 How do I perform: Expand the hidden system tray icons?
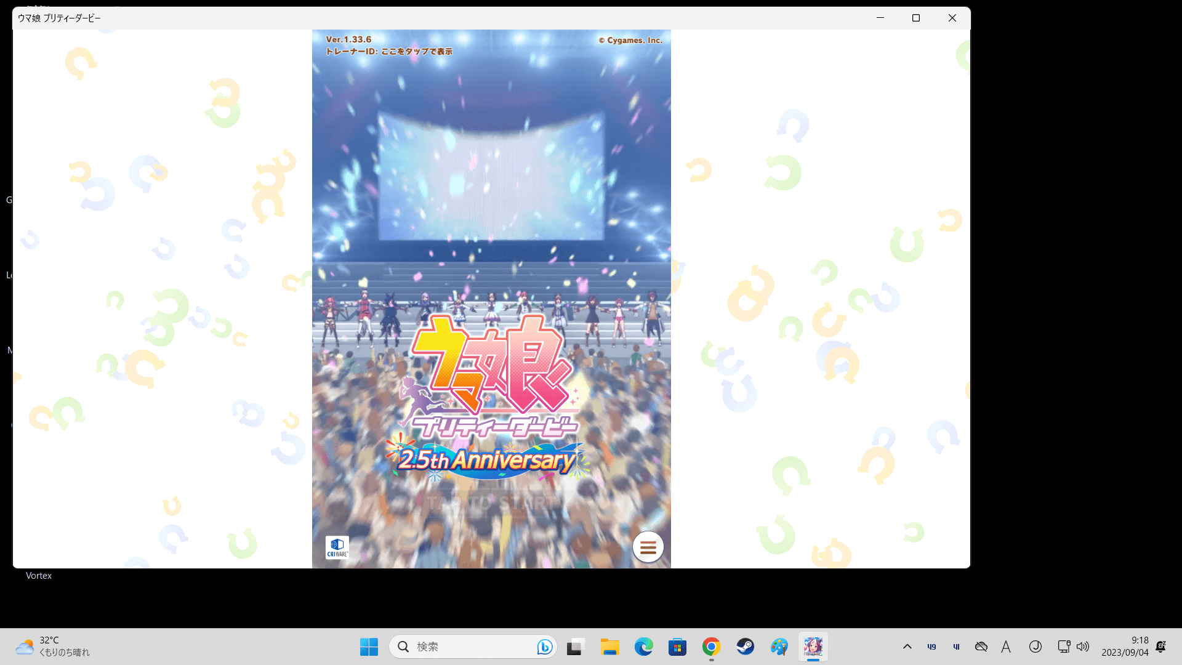[x=907, y=647]
